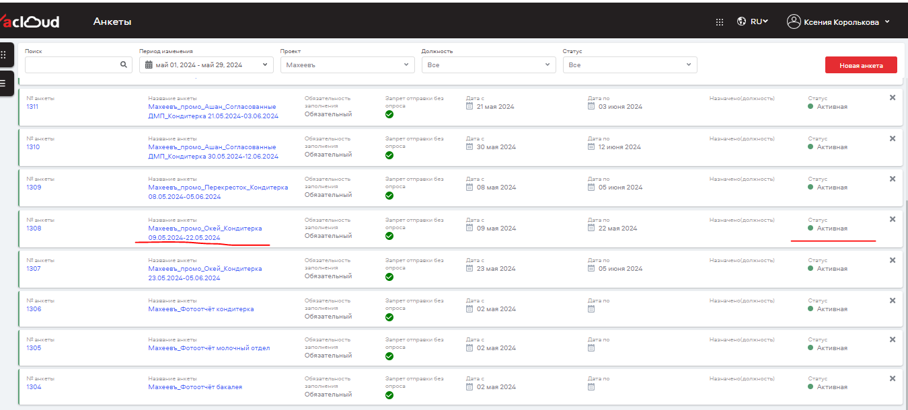908x410 pixels.
Task: Open the apps grid icon in header
Action: 720,22
